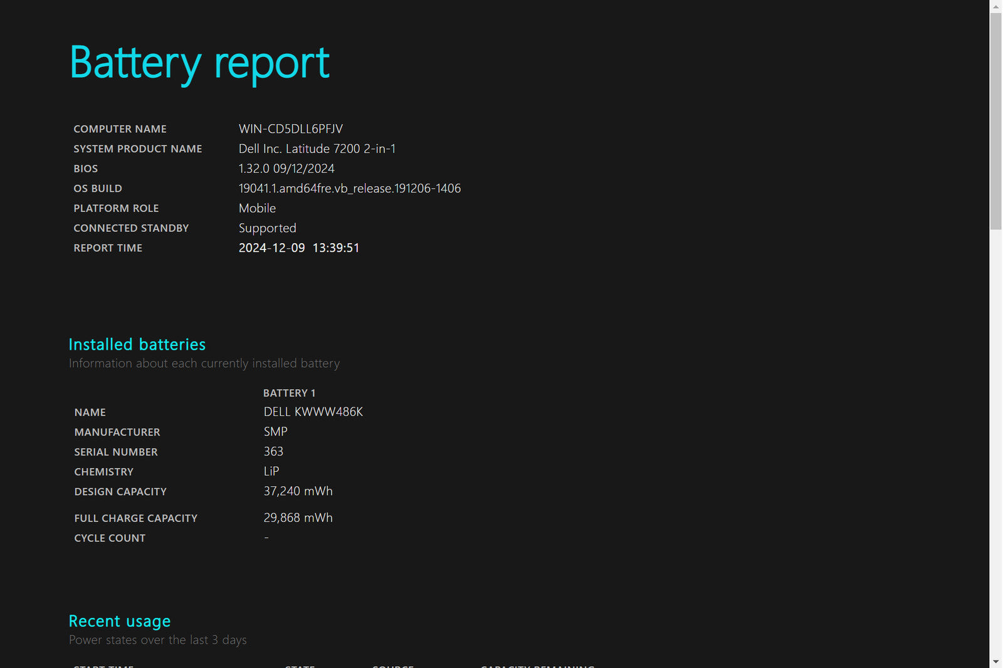
Task: Click the CYCLE COUNT label
Action: pos(110,538)
